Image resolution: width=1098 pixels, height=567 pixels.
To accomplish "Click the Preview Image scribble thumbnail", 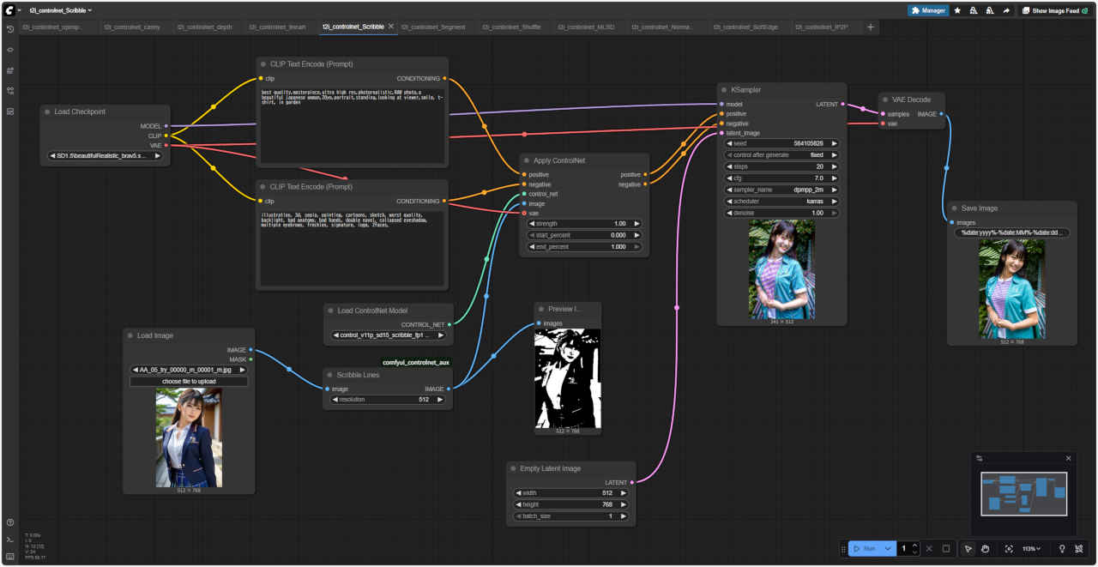I will pos(567,378).
